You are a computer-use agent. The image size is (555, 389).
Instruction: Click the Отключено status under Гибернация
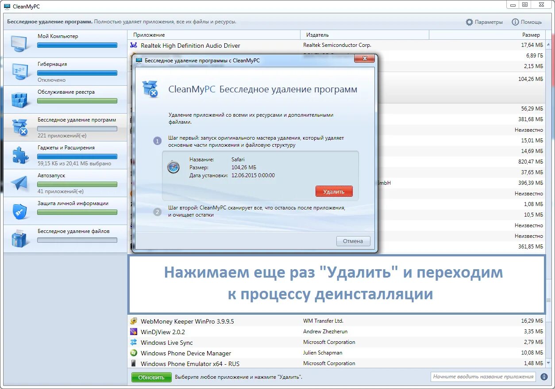coord(51,80)
